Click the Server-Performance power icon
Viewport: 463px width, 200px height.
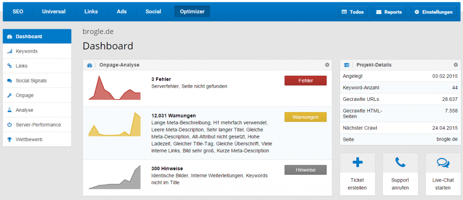9,125
